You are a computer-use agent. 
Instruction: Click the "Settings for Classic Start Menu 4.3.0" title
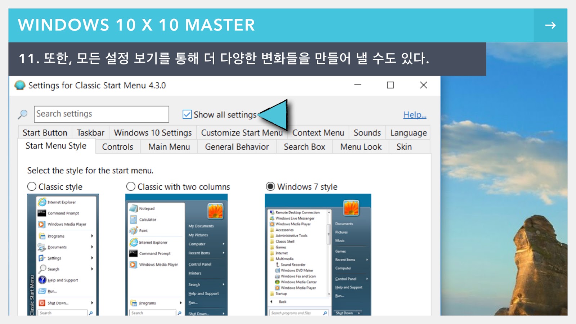tap(97, 85)
